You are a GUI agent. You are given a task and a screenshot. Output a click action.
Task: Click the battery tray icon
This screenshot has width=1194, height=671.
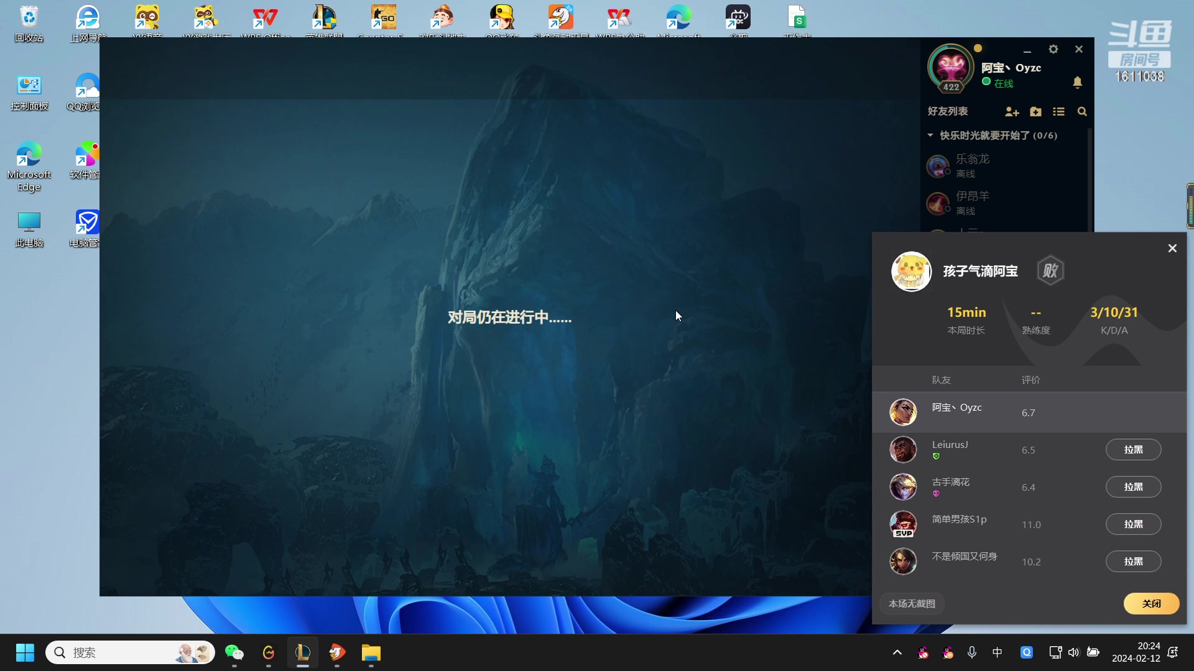pos(1093,652)
